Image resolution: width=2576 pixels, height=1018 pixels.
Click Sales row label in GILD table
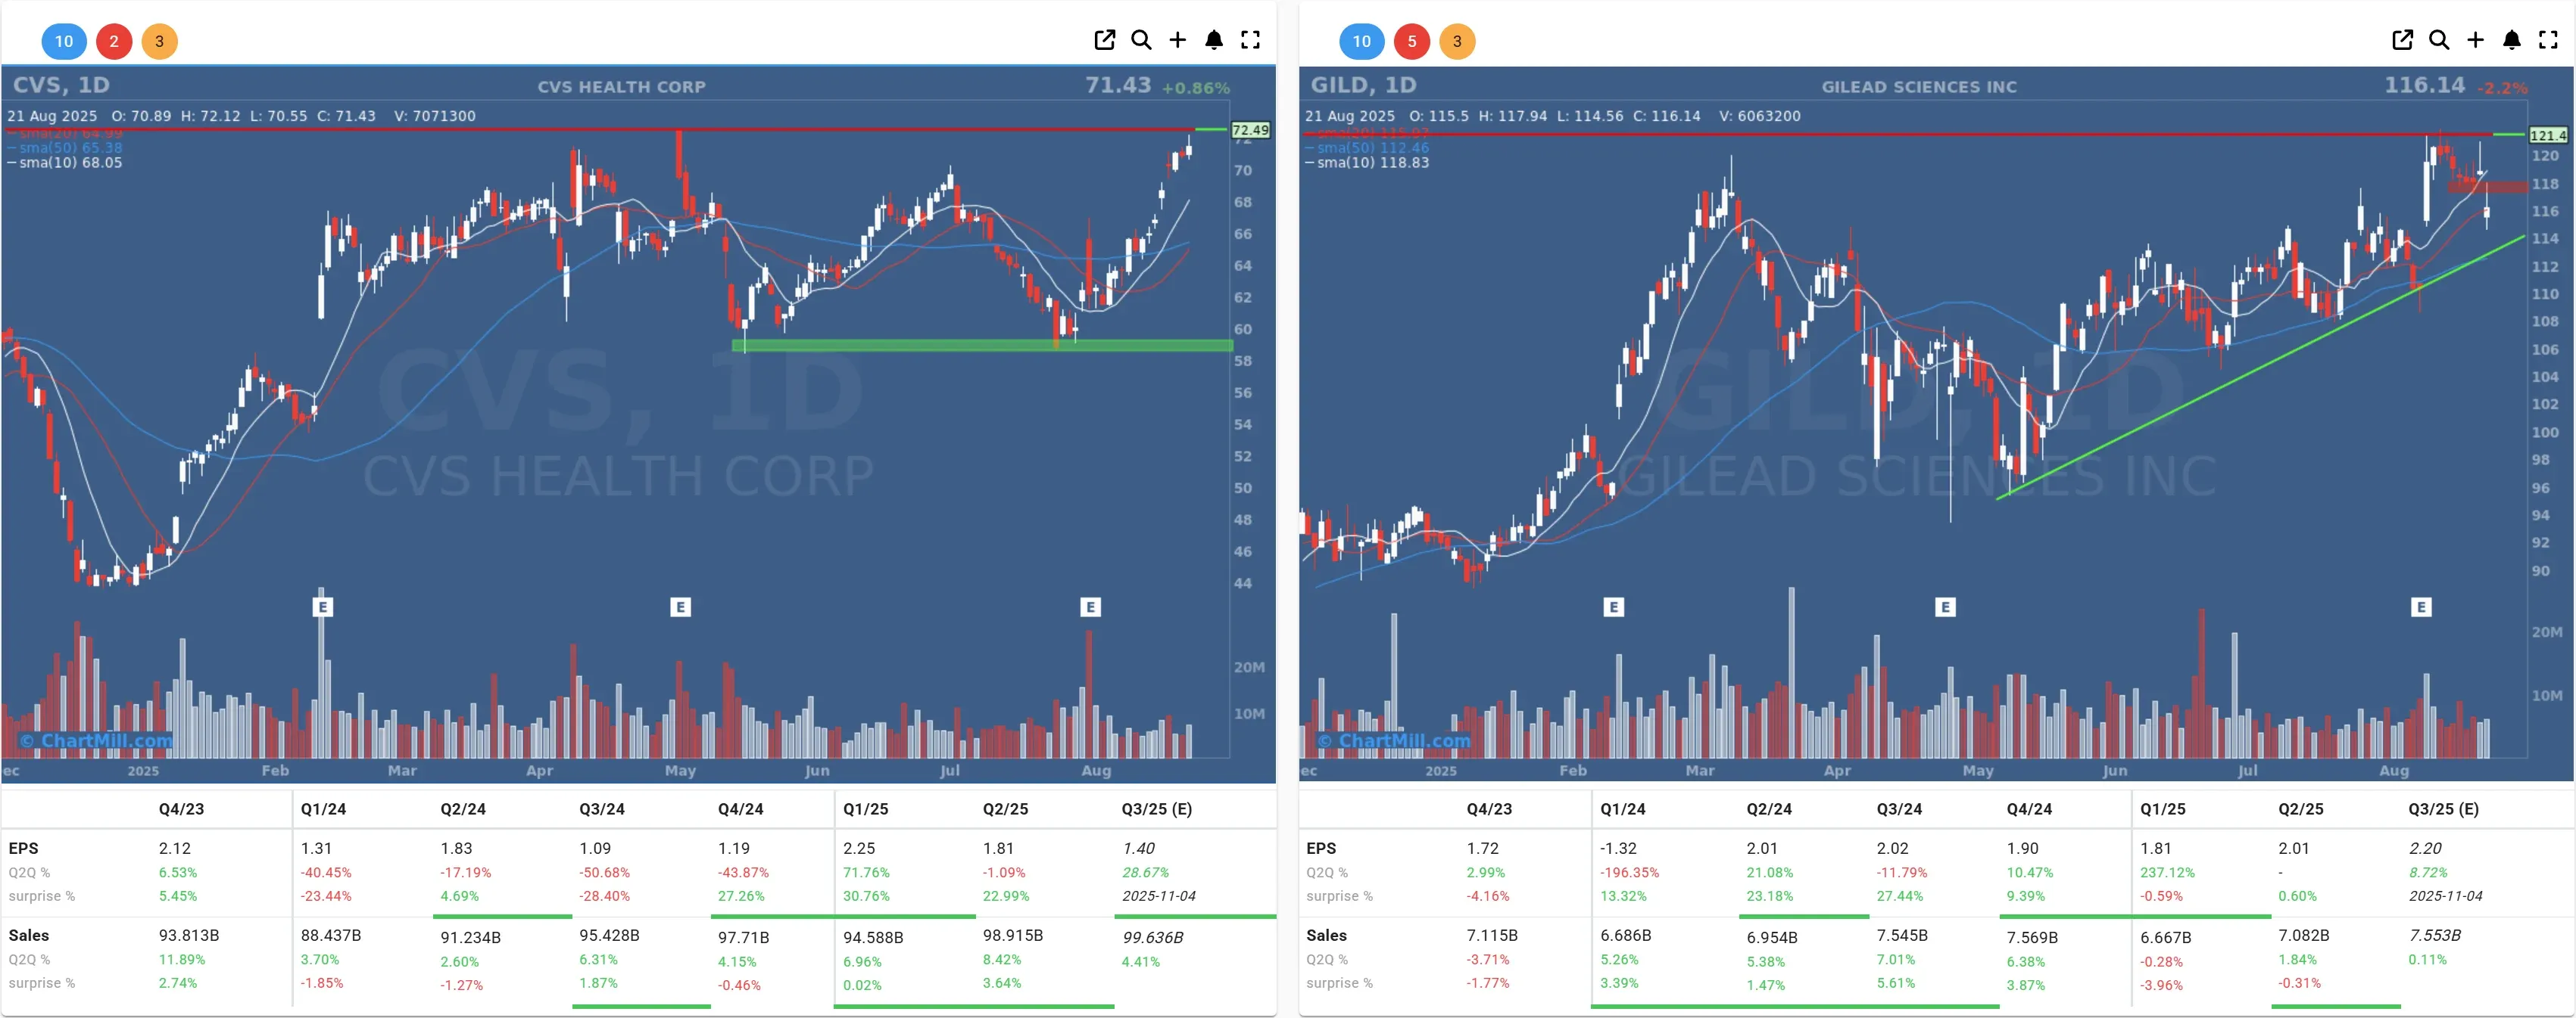[1326, 935]
